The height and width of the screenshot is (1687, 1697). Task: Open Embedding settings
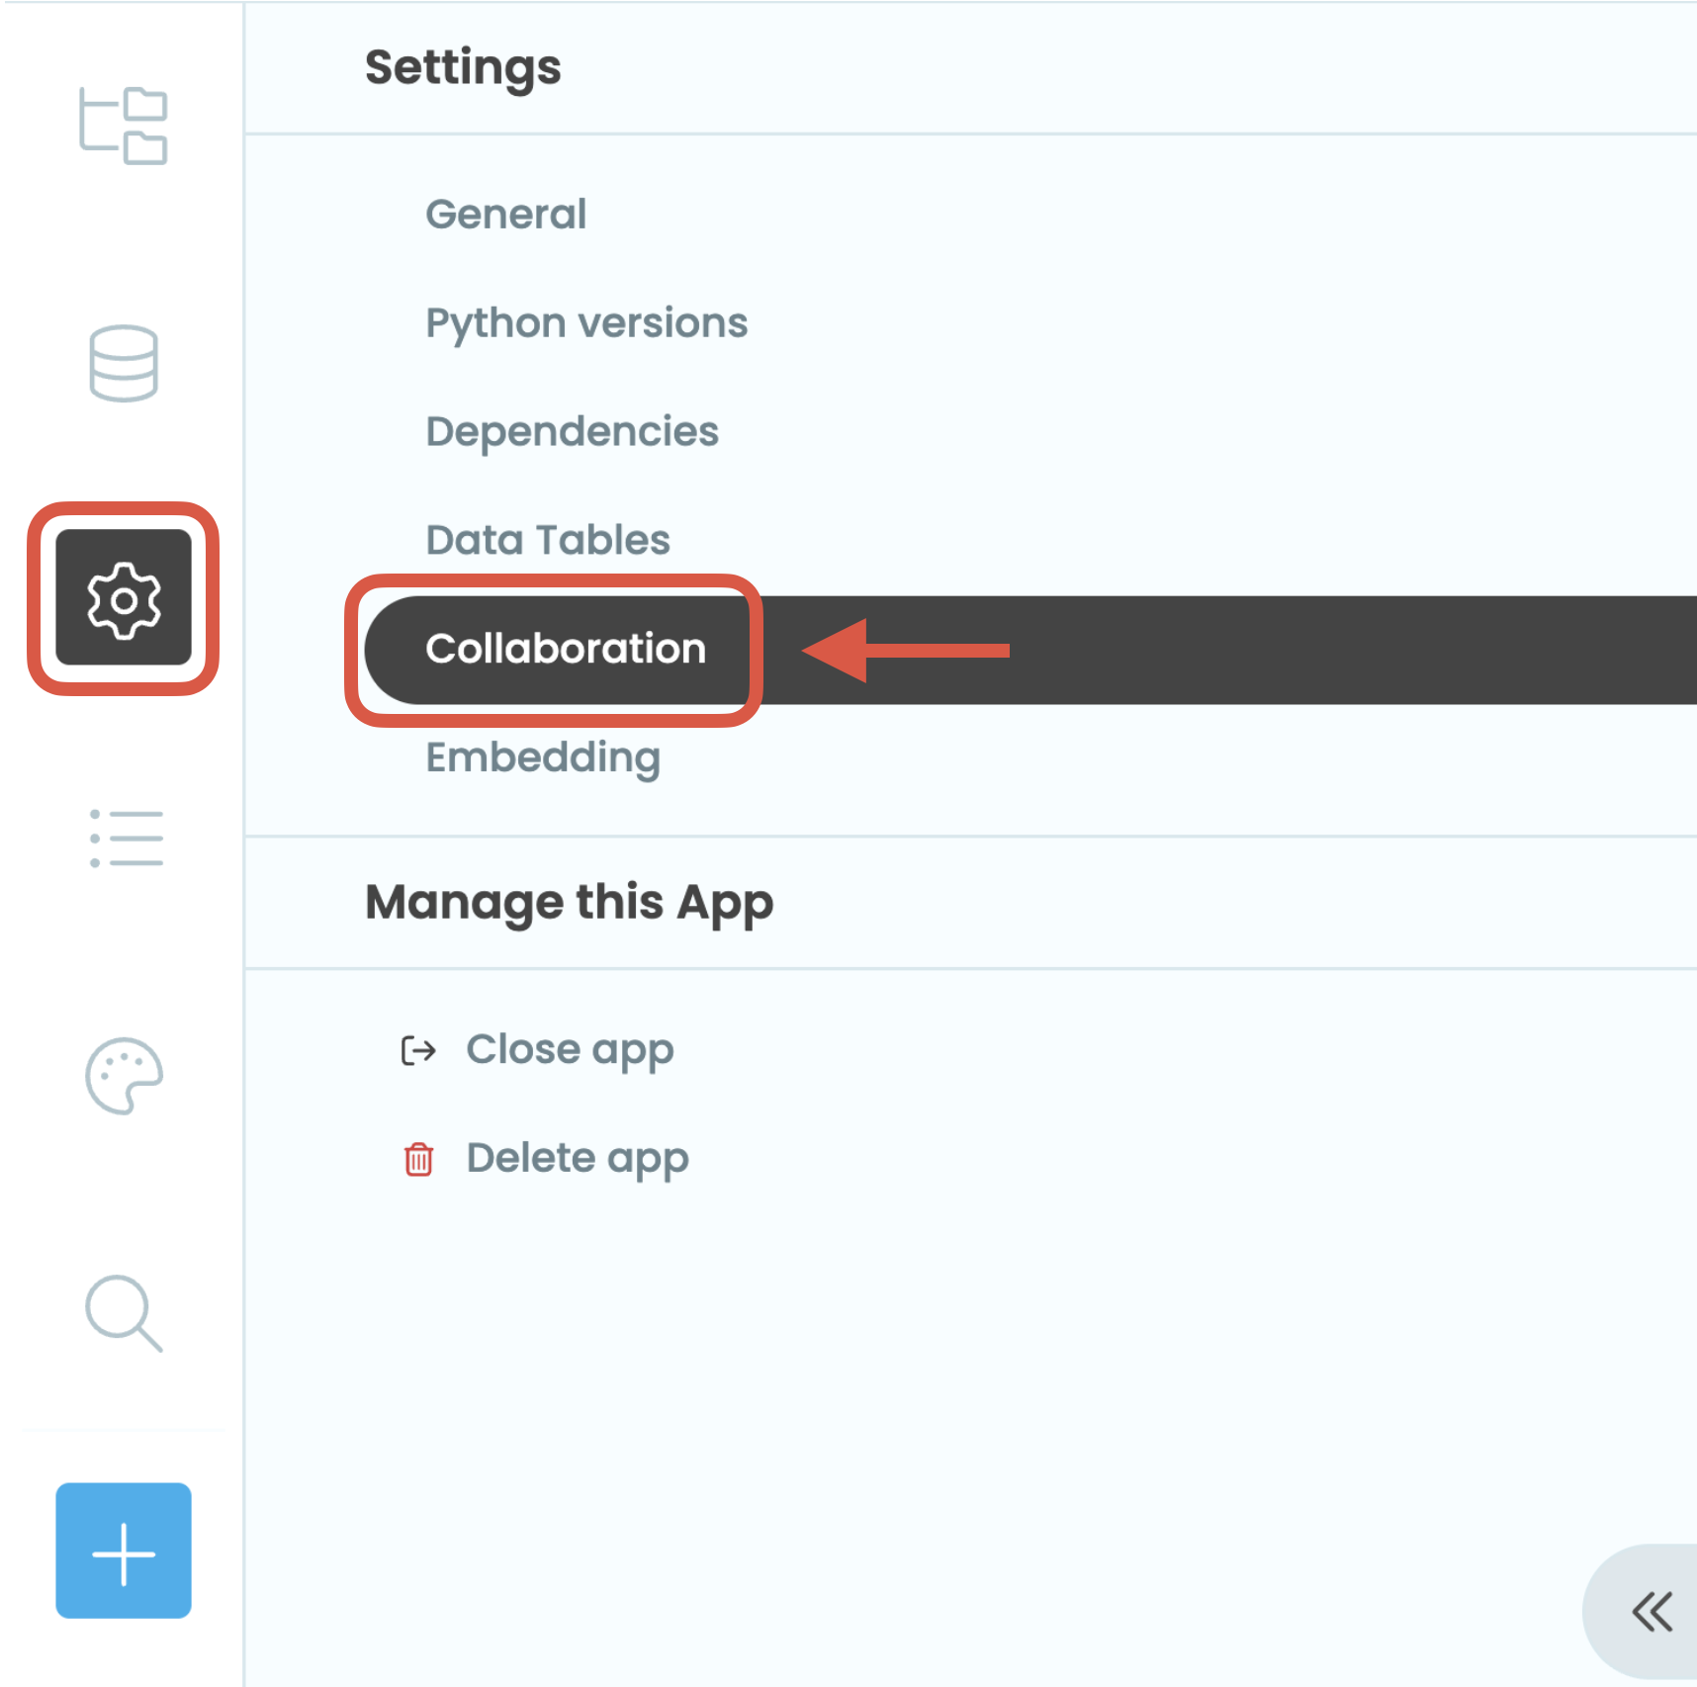coord(543,757)
